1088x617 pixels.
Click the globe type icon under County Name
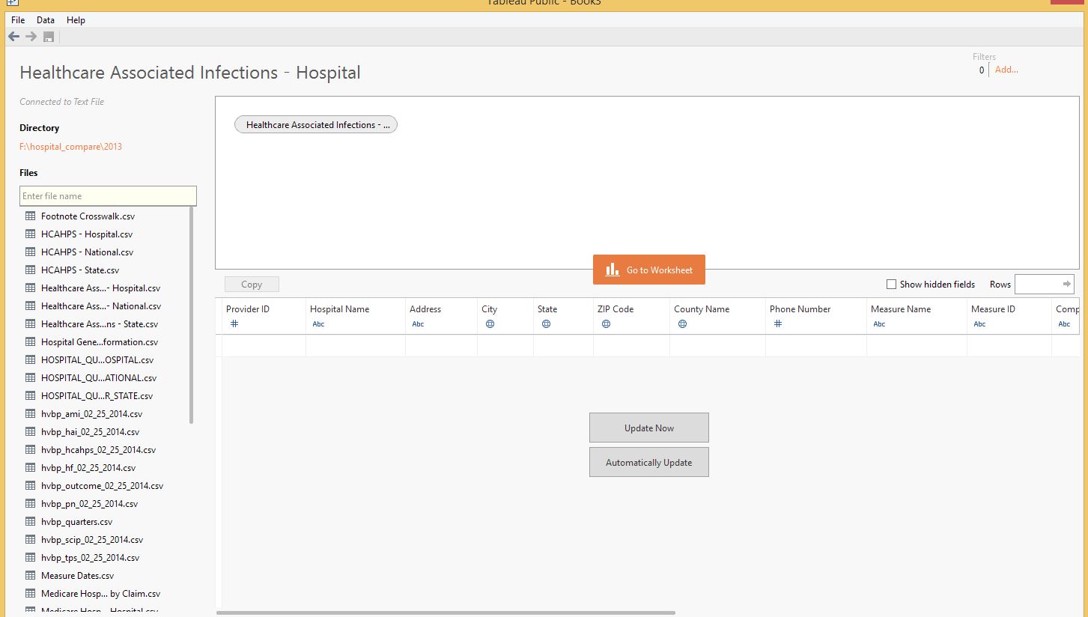(x=682, y=324)
